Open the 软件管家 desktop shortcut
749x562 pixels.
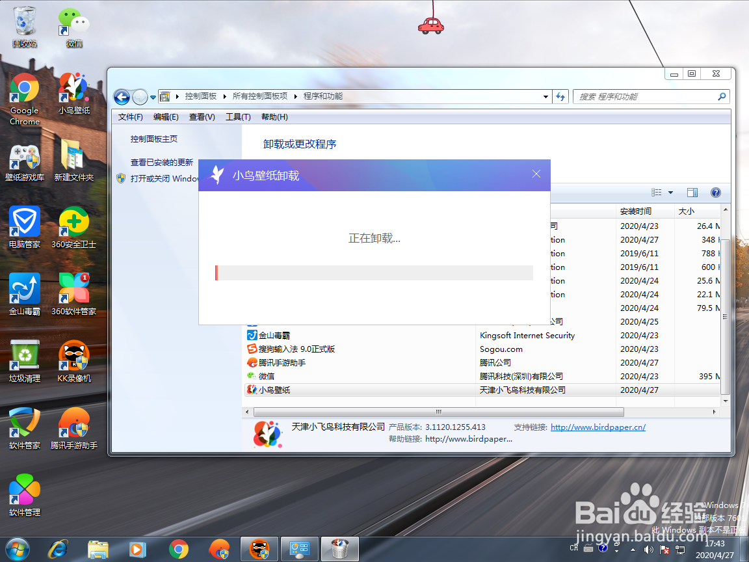click(x=25, y=429)
